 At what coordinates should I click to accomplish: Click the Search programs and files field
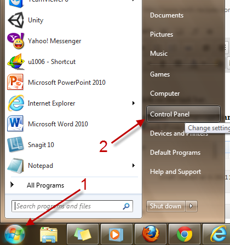pyautogui.click(x=72, y=206)
